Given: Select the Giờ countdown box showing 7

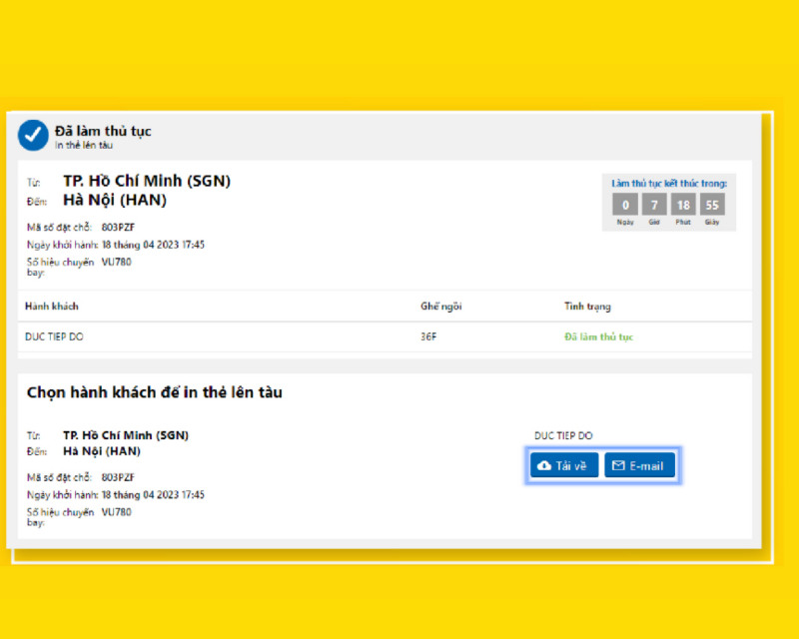Looking at the screenshot, I should pyautogui.click(x=653, y=205).
